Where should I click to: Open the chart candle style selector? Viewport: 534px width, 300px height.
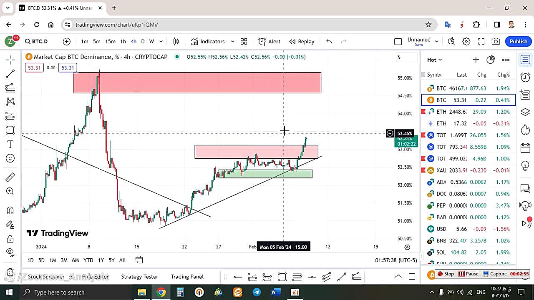pos(176,41)
